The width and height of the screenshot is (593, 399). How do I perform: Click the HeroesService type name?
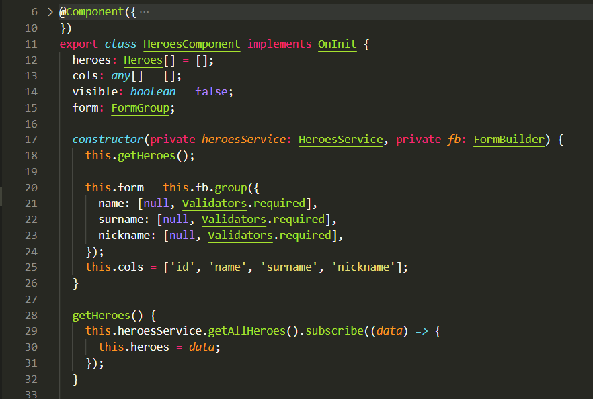tap(341, 140)
